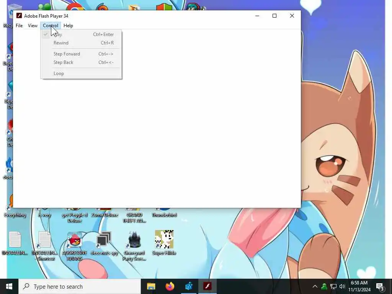Open the network tray icon

pos(333,286)
